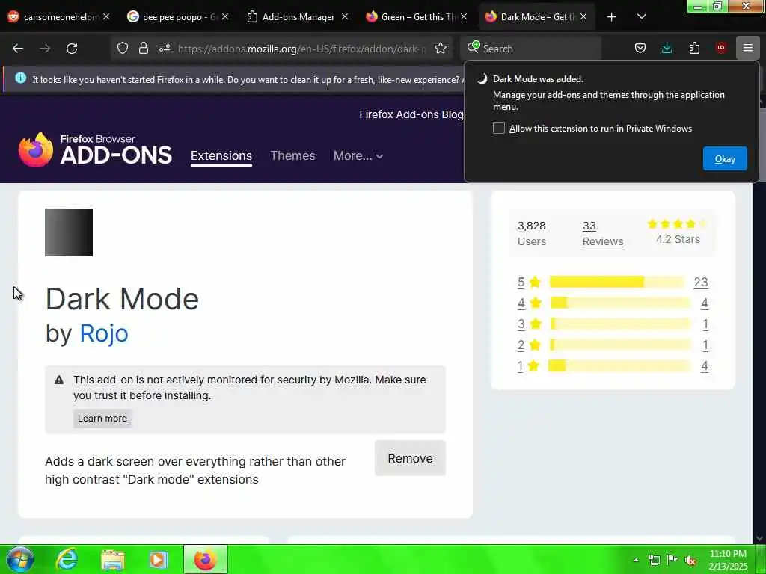Viewport: 766px width, 574px height.
Task: Click Learn more about add-on security
Action: [102, 419]
